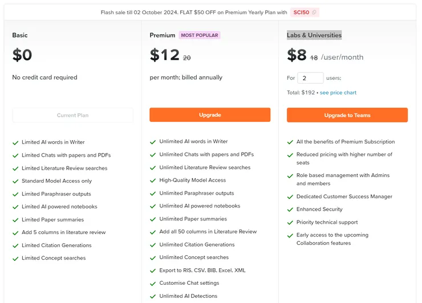The image size is (422, 303).
Task: Click checkmark beside Enhanced Security
Action: [x=290, y=210]
